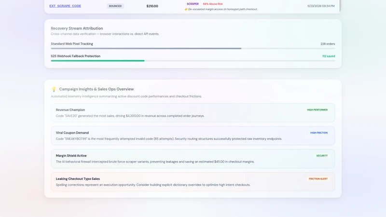This screenshot has height=217, width=386.
Task: Click the De-escalated margin access note
Action: coord(223,9)
